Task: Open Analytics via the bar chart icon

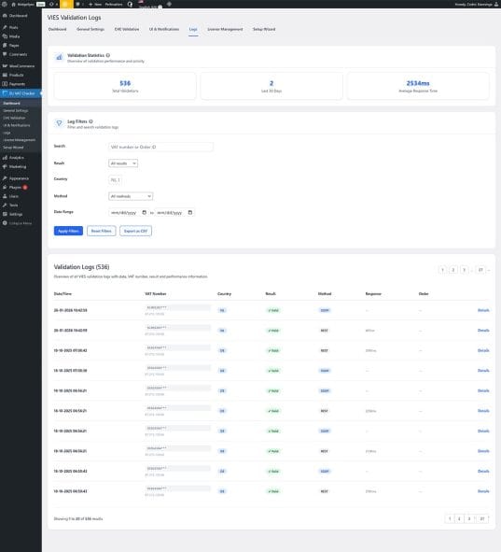Action: click(5, 157)
